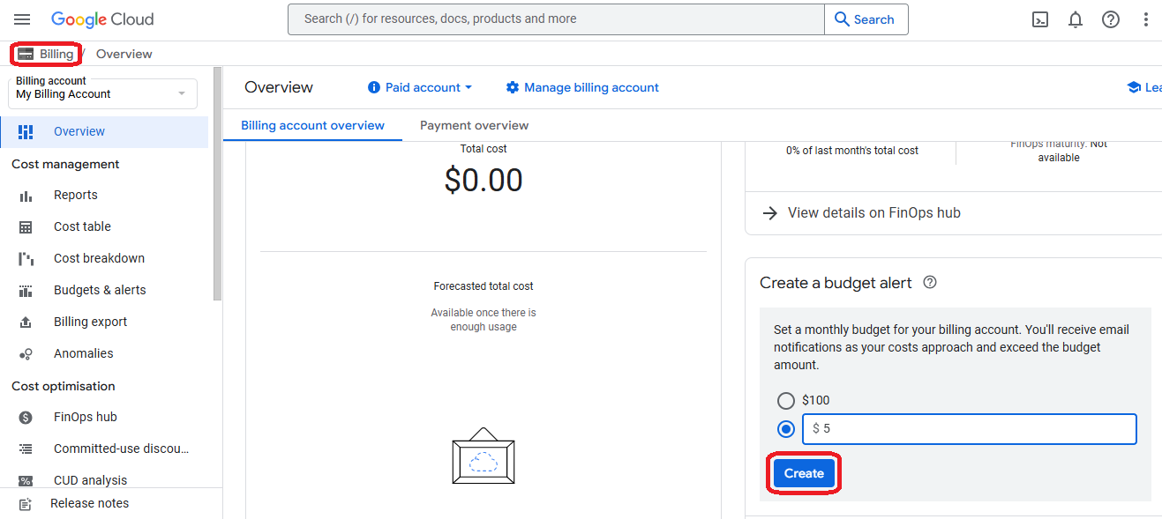Open the Manage billing account link
The width and height of the screenshot is (1162, 519).
click(x=582, y=87)
